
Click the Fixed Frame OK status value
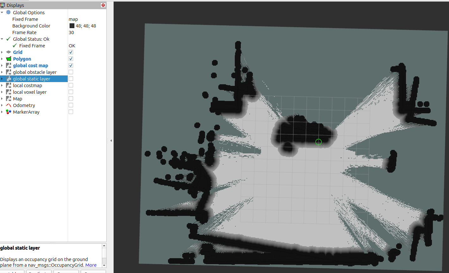[72, 46]
